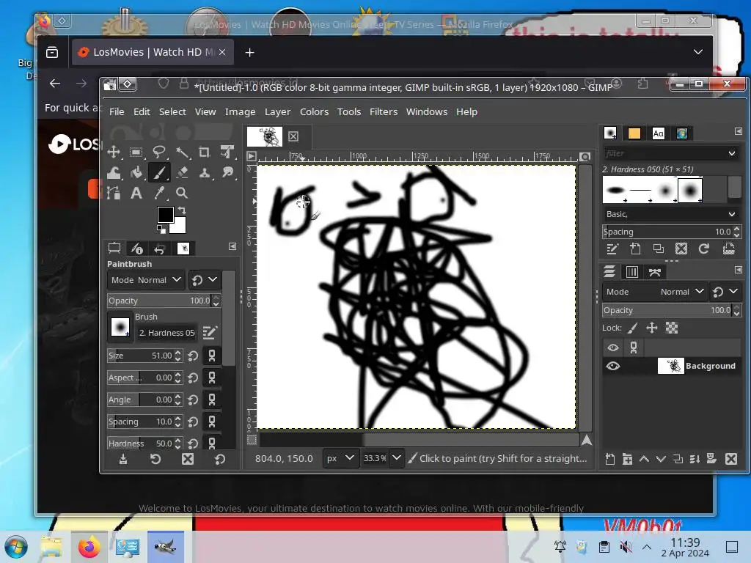Switch to the Fonts tab in dock
Viewport: 751px width, 563px height.
point(658,133)
